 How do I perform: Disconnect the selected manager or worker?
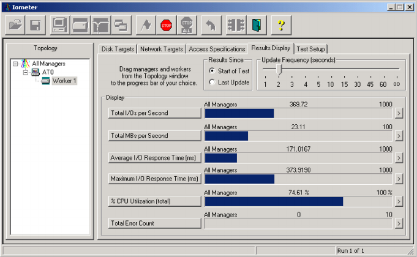point(236,25)
